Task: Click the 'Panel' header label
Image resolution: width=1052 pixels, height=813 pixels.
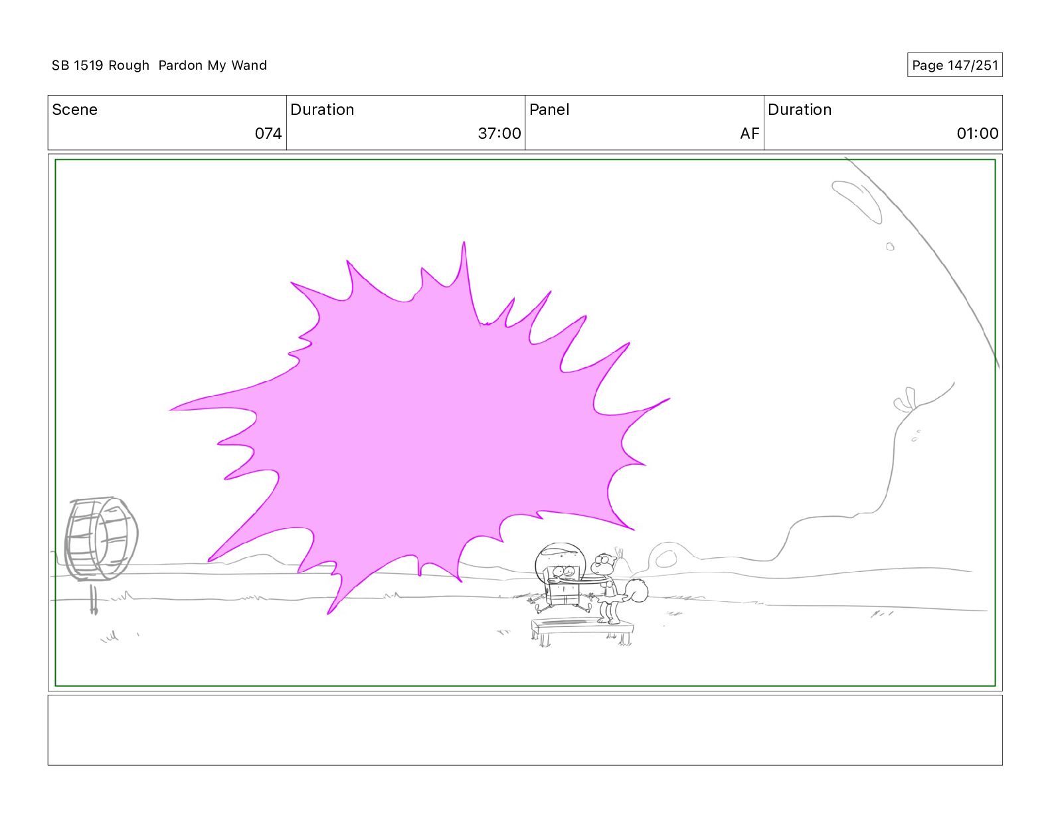Action: 549,110
